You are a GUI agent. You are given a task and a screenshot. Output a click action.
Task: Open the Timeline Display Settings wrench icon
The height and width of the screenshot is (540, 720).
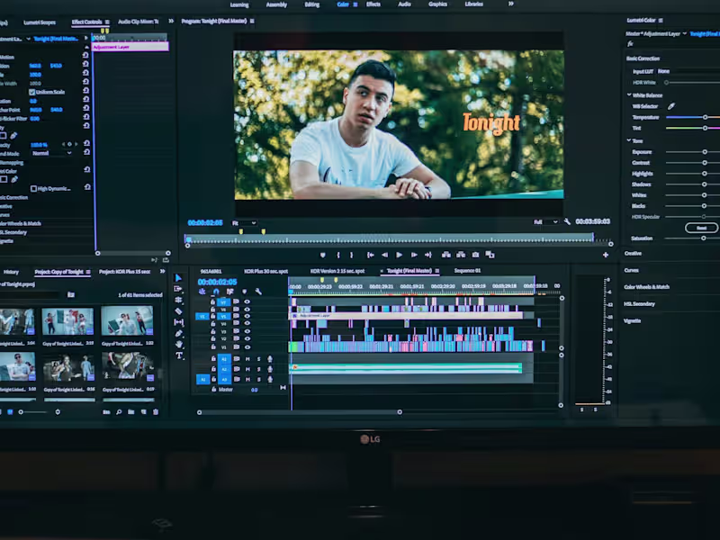coord(258,290)
